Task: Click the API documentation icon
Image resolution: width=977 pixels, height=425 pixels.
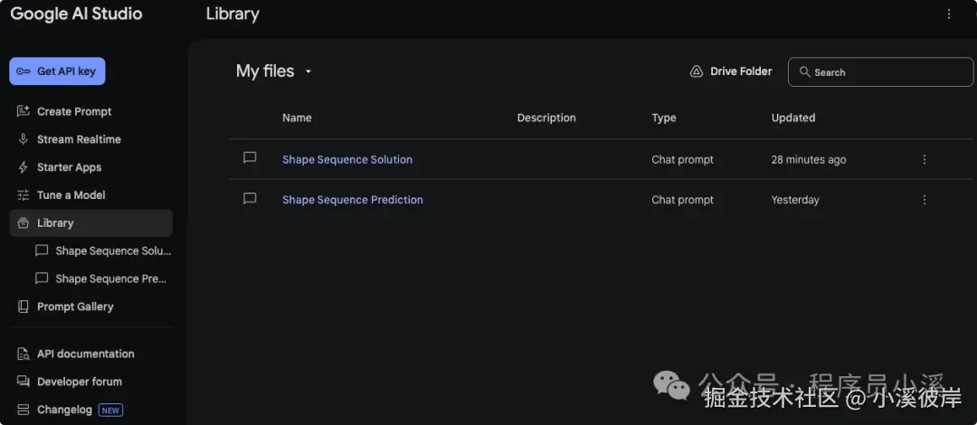Action: pos(24,354)
